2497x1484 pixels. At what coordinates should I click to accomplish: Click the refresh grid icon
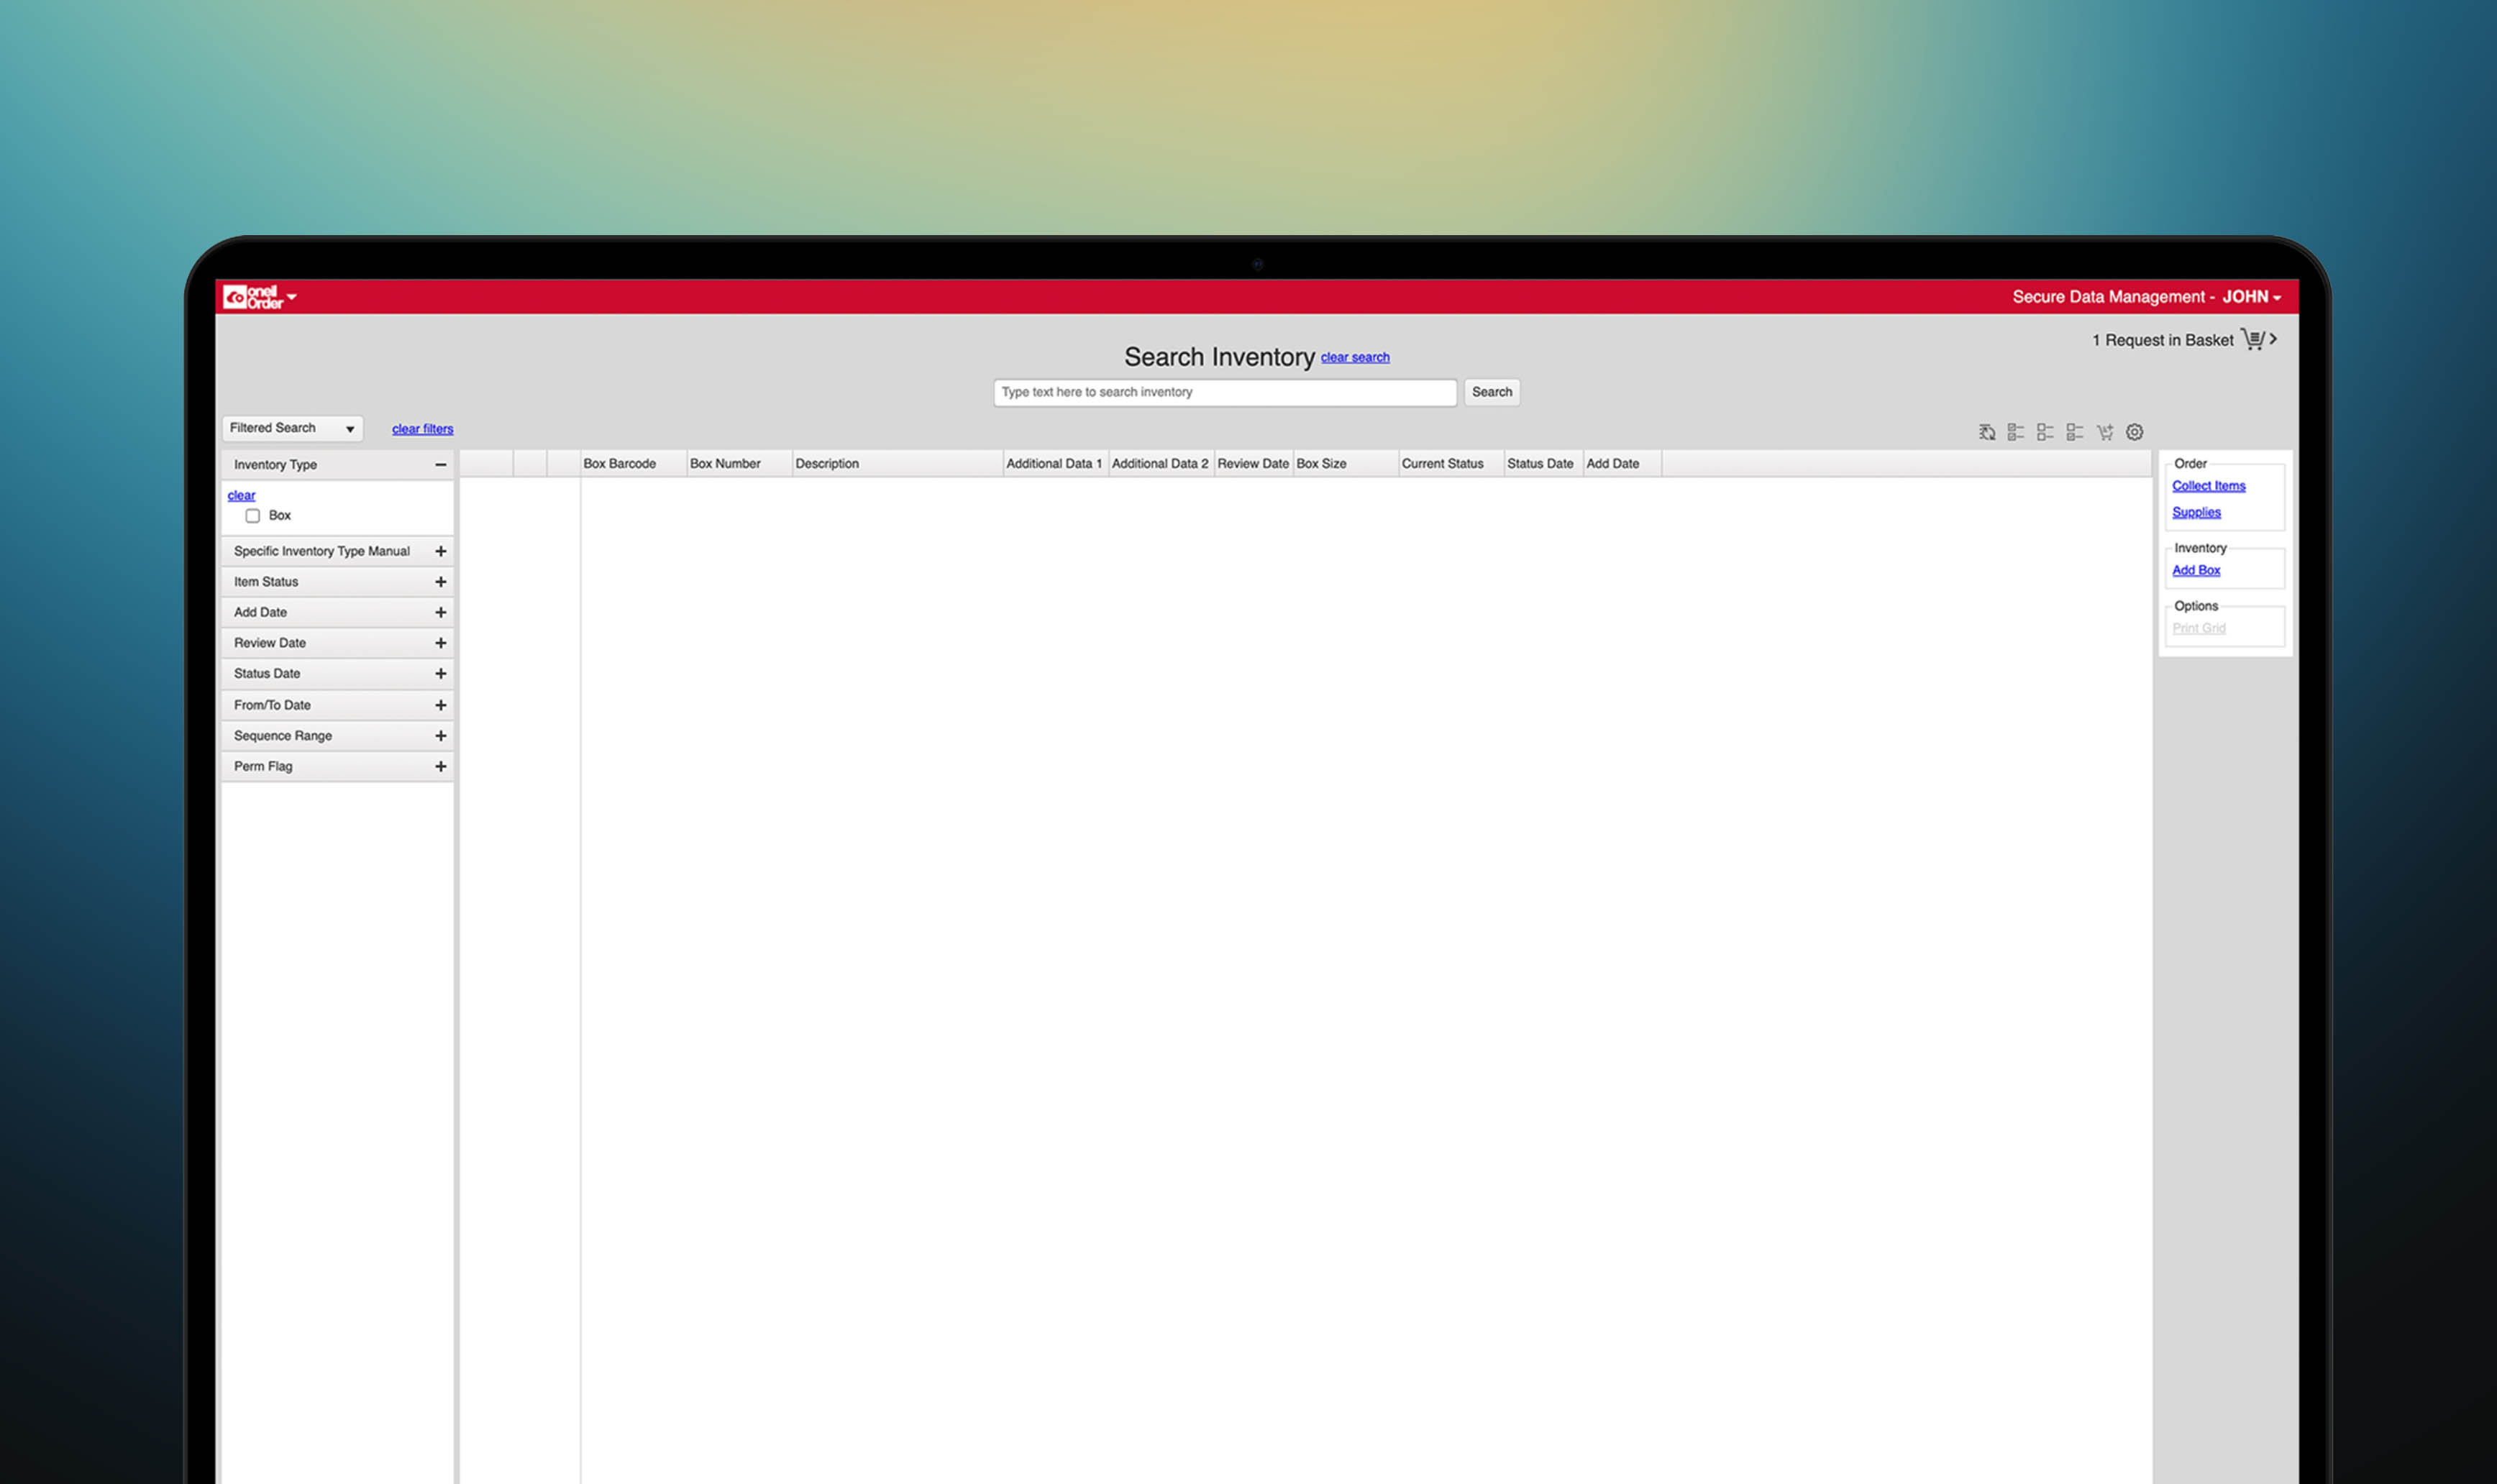(x=1987, y=432)
